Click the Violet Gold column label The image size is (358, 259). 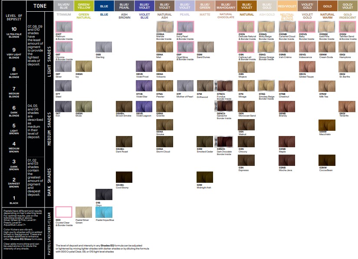[306, 16]
